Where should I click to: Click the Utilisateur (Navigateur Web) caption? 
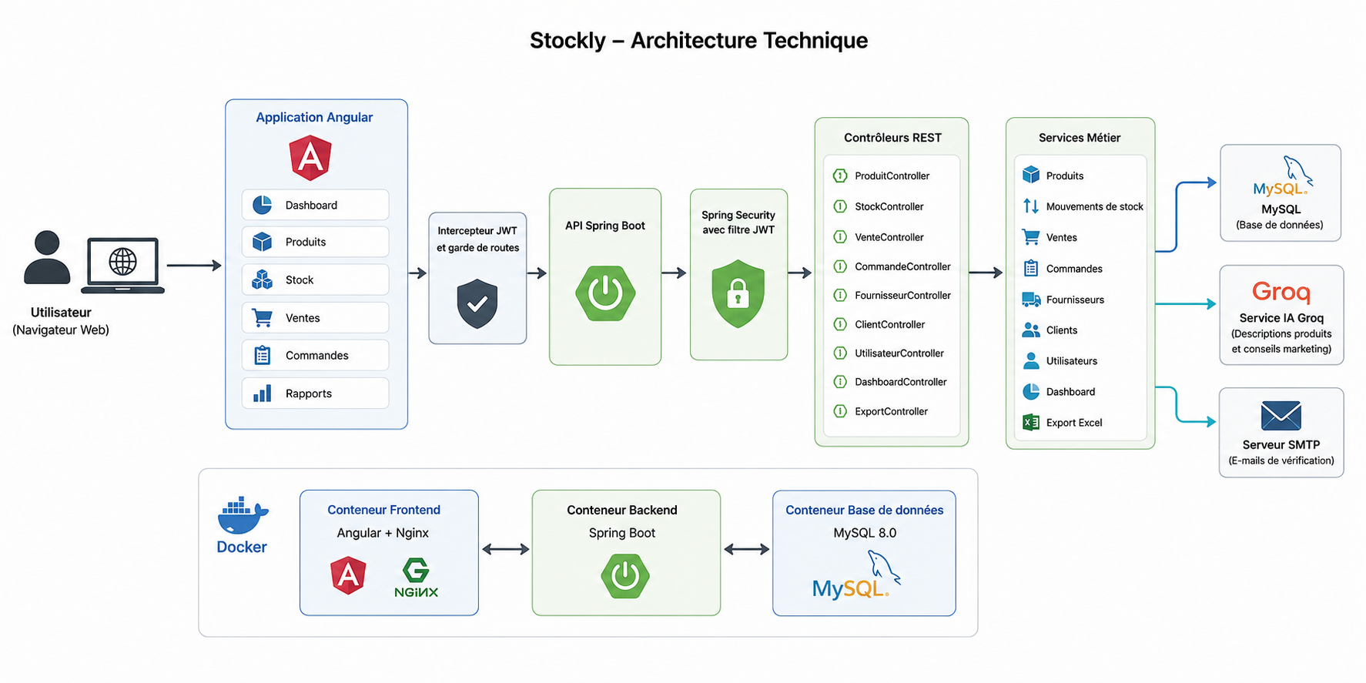tap(61, 321)
